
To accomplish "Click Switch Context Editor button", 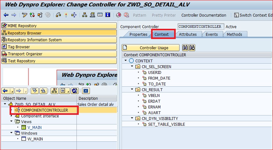I will (x=253, y=15).
